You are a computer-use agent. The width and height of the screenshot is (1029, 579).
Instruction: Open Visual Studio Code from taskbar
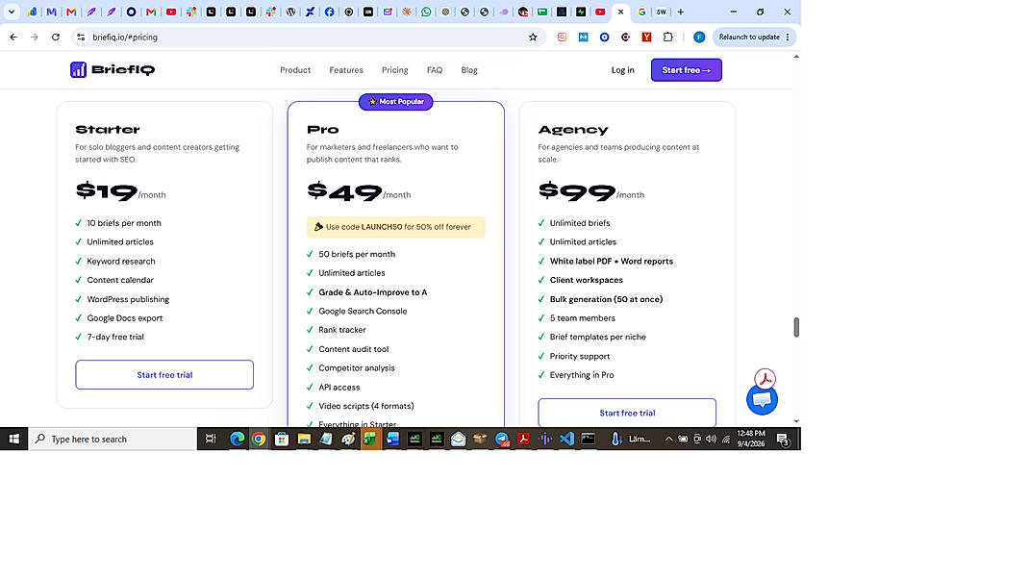point(567,439)
